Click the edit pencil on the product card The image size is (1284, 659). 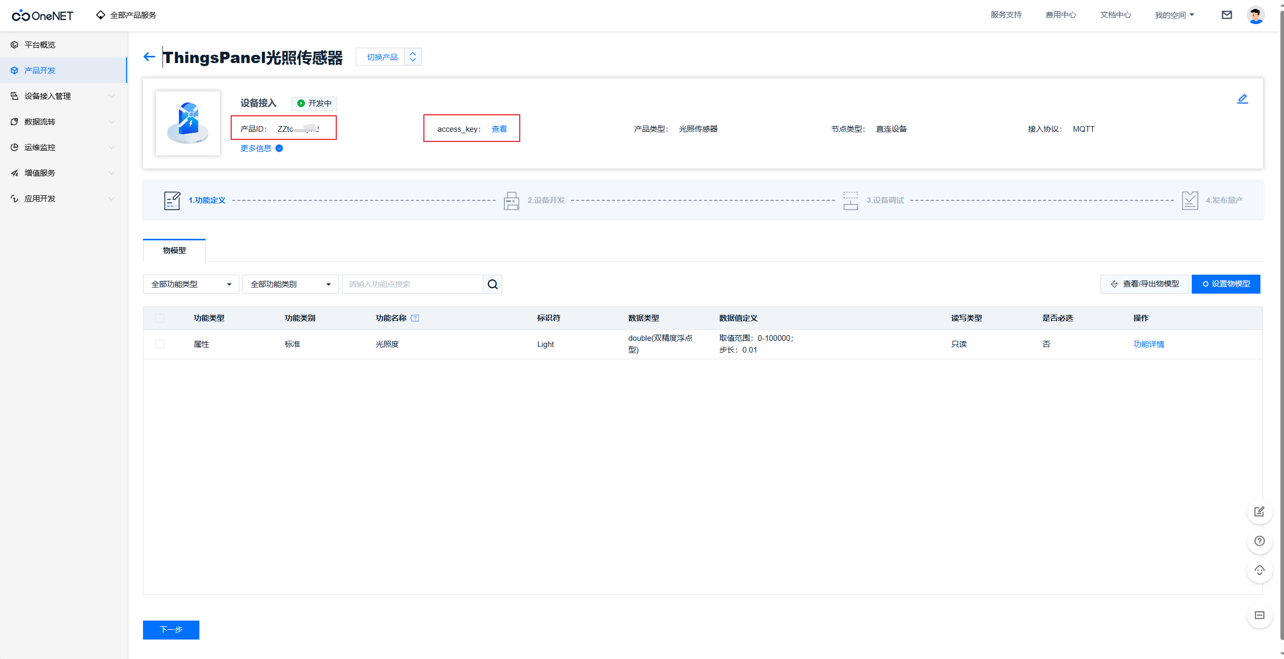(x=1242, y=99)
